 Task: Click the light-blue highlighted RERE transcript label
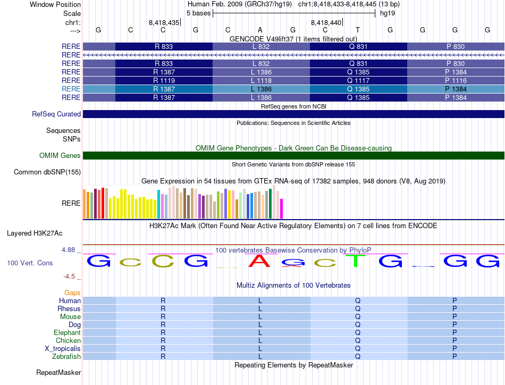pos(71,89)
